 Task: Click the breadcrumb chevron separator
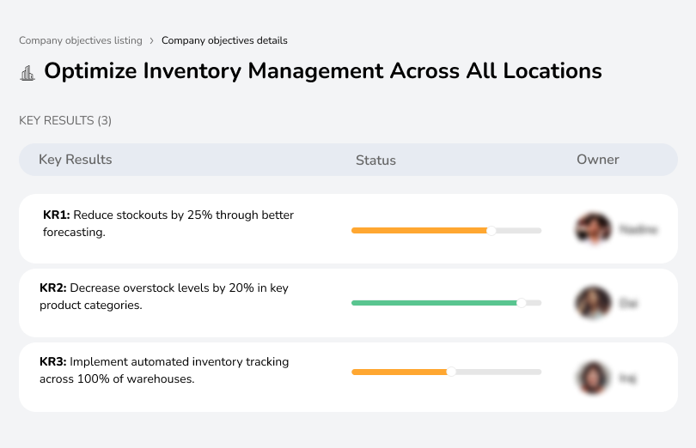(x=151, y=41)
